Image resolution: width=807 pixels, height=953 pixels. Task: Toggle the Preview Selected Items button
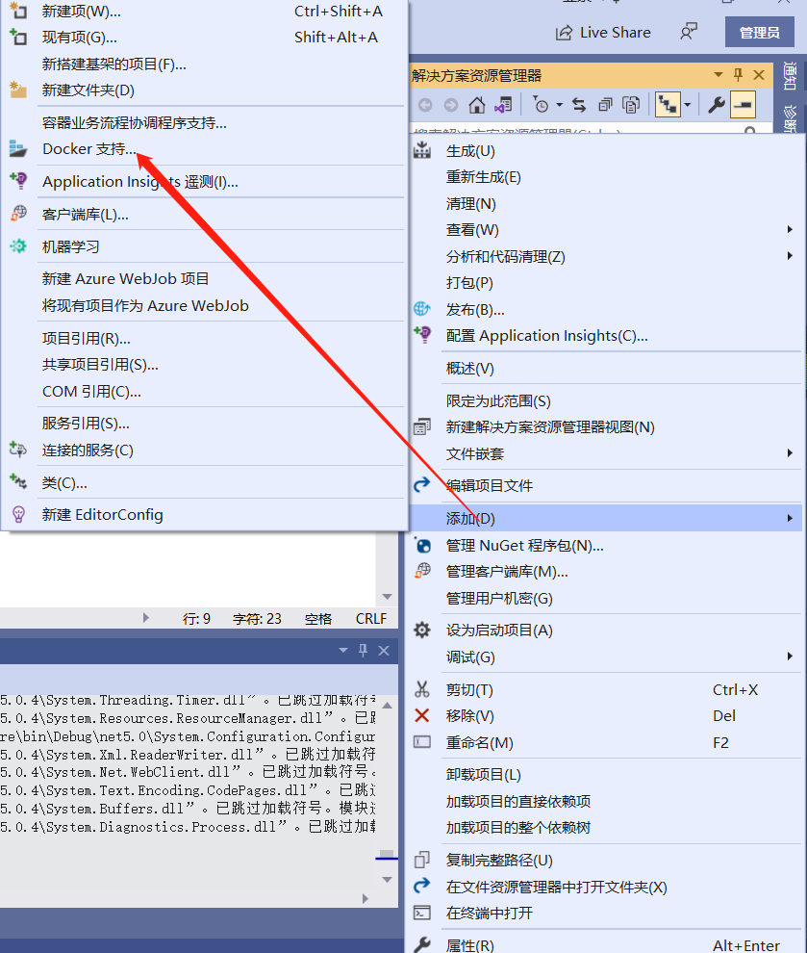(743, 105)
